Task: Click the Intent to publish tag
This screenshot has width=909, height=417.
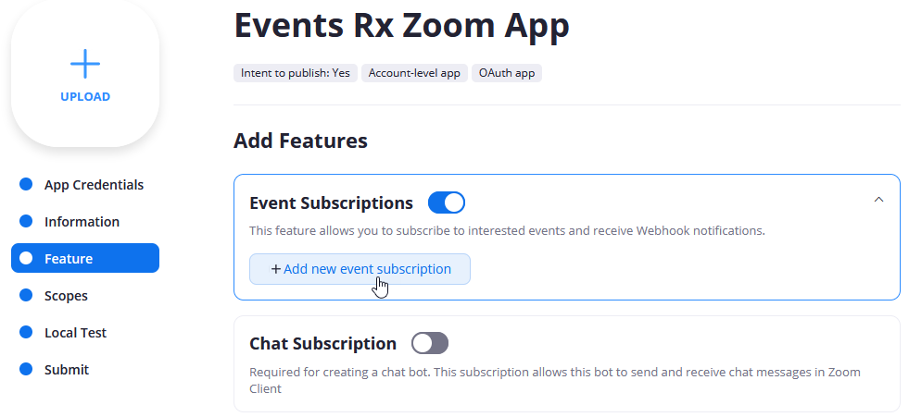Action: pos(296,73)
